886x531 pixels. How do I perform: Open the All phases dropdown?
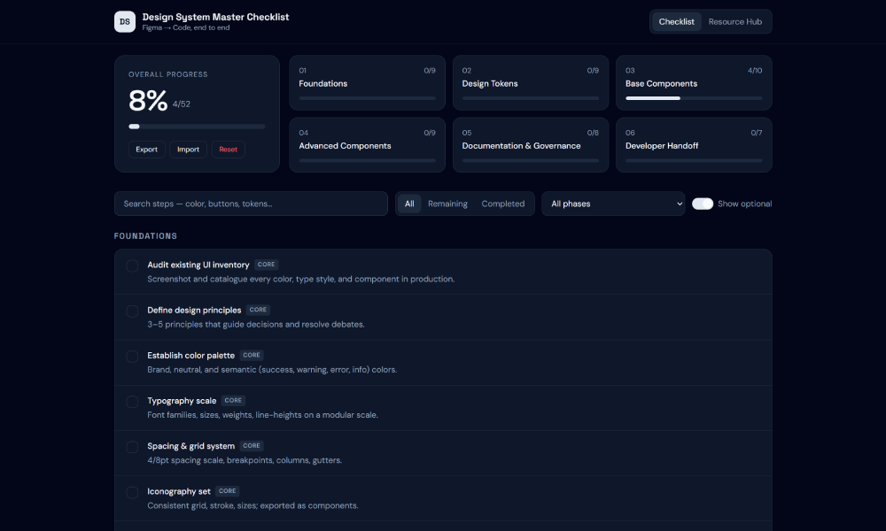(613, 204)
